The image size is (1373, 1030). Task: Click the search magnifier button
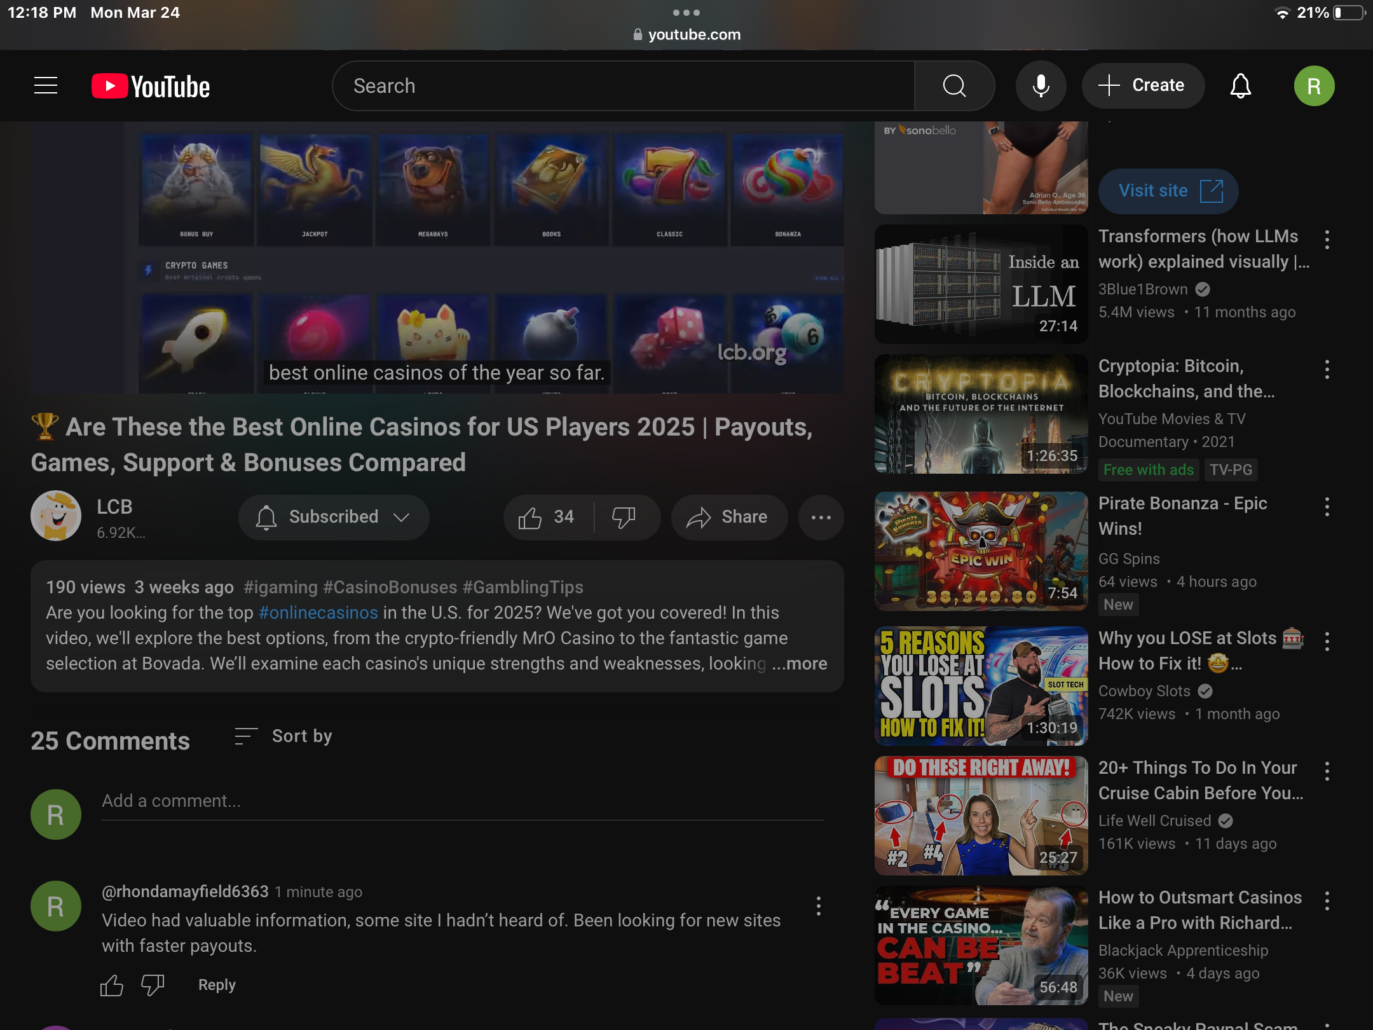[x=954, y=86]
